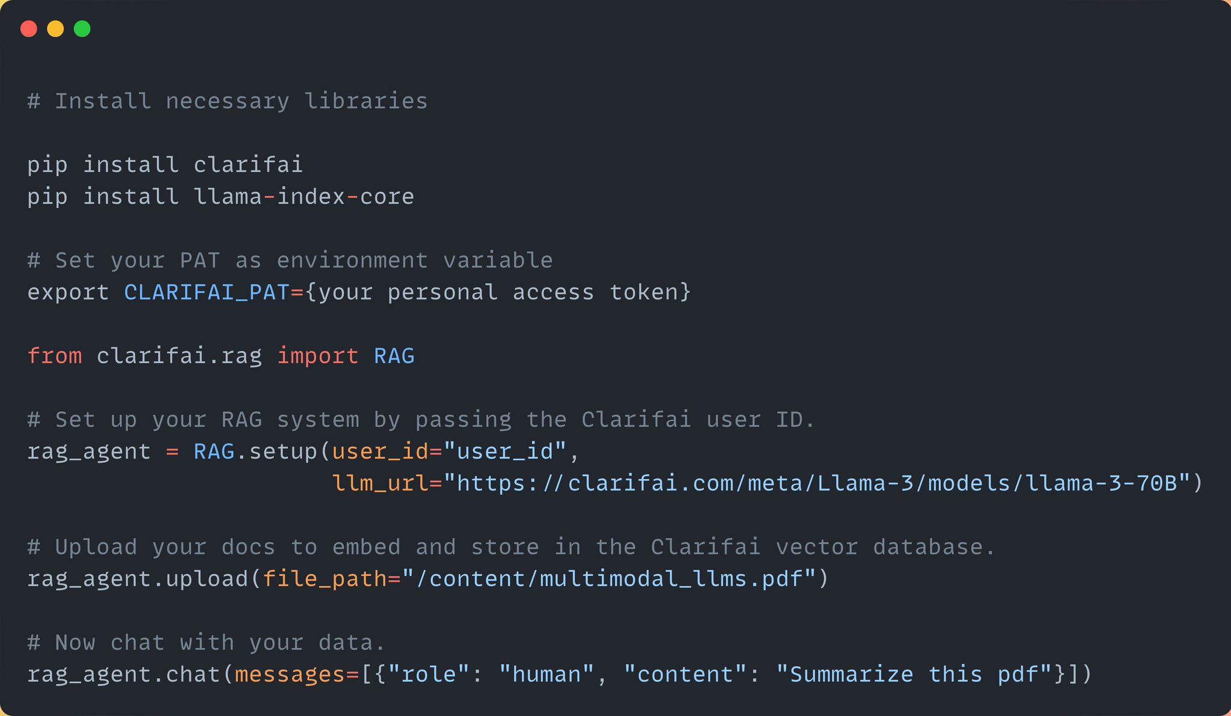The image size is (1231, 716).
Task: Click the 'Install necessary libraries' comment
Action: pyautogui.click(x=228, y=101)
